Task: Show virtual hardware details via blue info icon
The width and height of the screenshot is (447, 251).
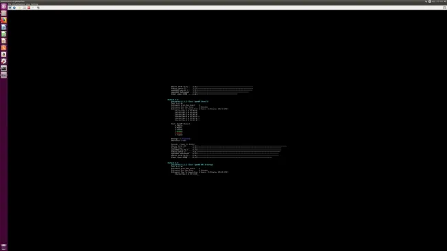Action: (14, 8)
